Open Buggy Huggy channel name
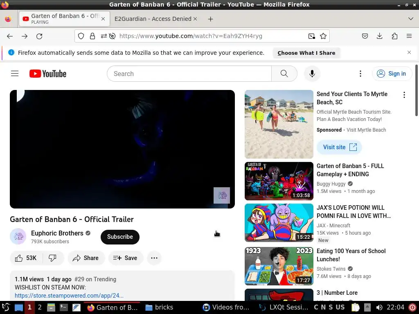This screenshot has width=419, height=314. click(331, 184)
